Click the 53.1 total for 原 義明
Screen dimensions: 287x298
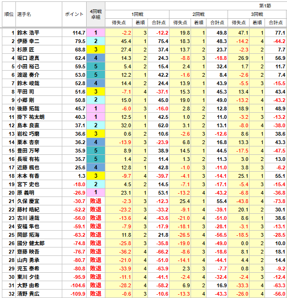[x=163, y=193]
